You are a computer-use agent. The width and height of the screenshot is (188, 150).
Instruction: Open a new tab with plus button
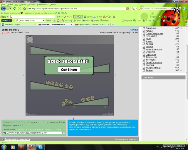pos(113,25)
